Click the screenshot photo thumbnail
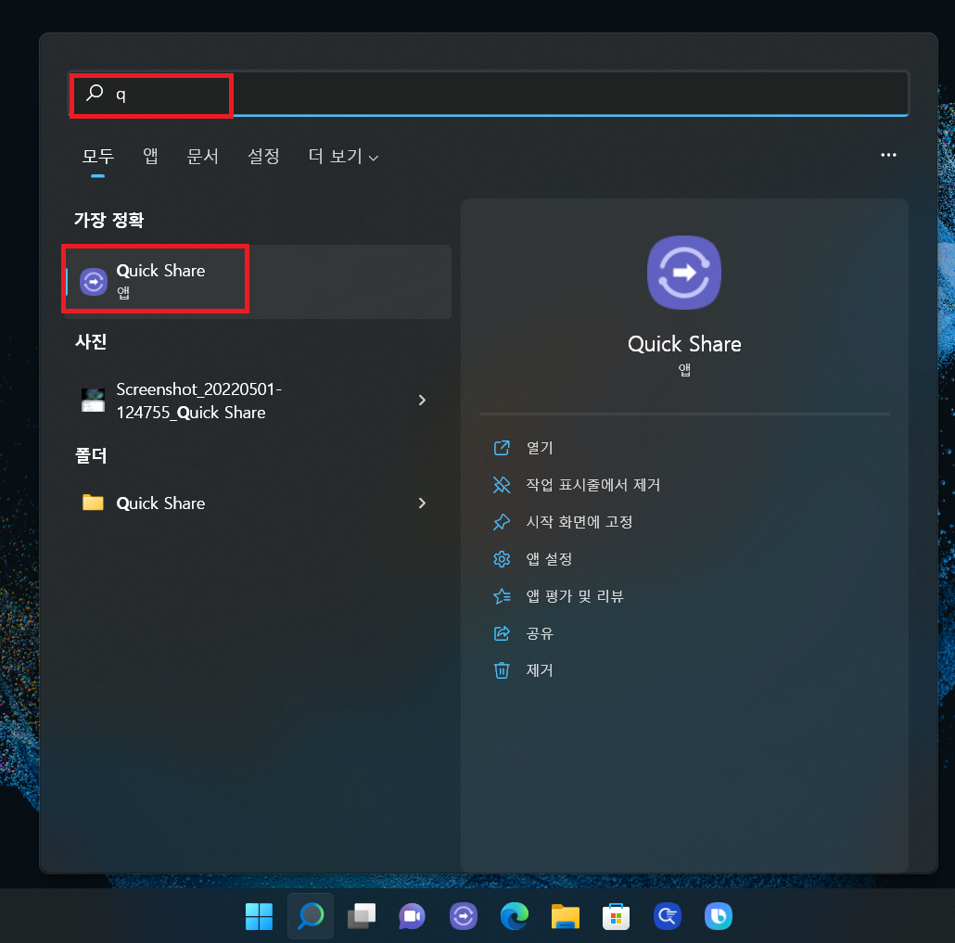 pyautogui.click(x=94, y=401)
